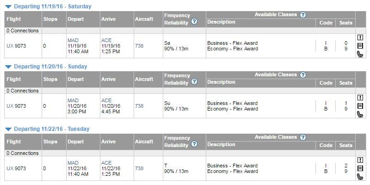Click alert icon for Saturday flight row

(360, 37)
